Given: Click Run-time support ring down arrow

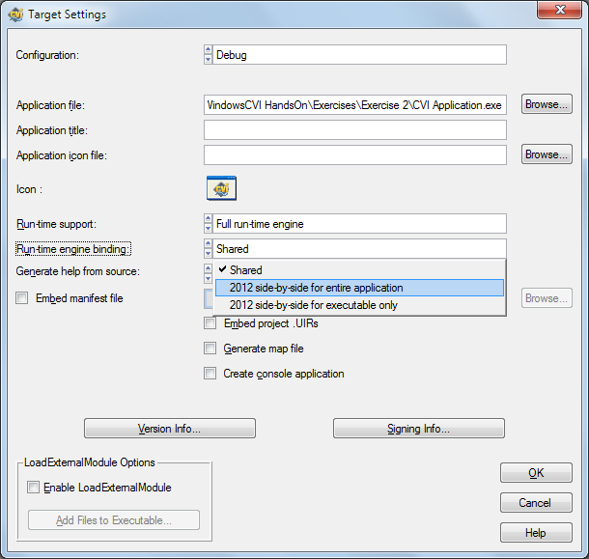Looking at the screenshot, I should tap(209, 228).
